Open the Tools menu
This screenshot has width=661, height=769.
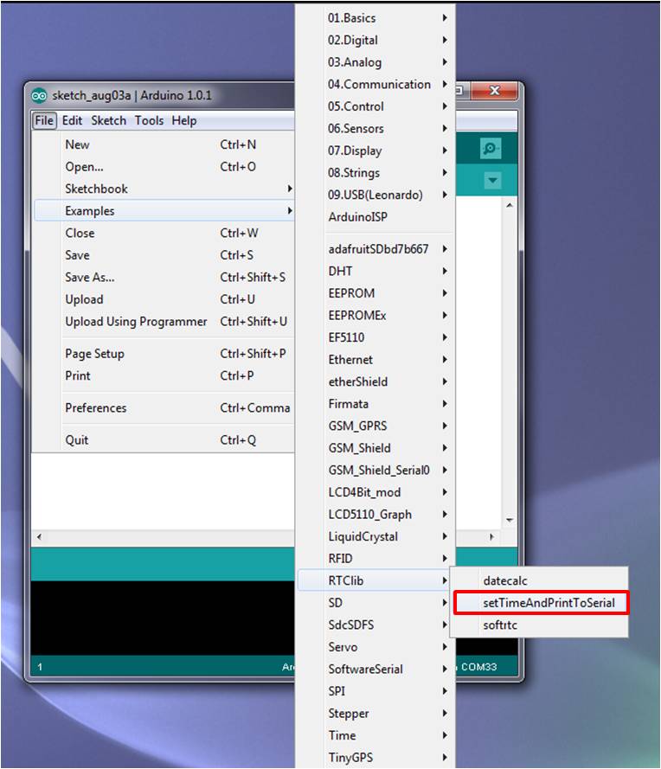149,120
